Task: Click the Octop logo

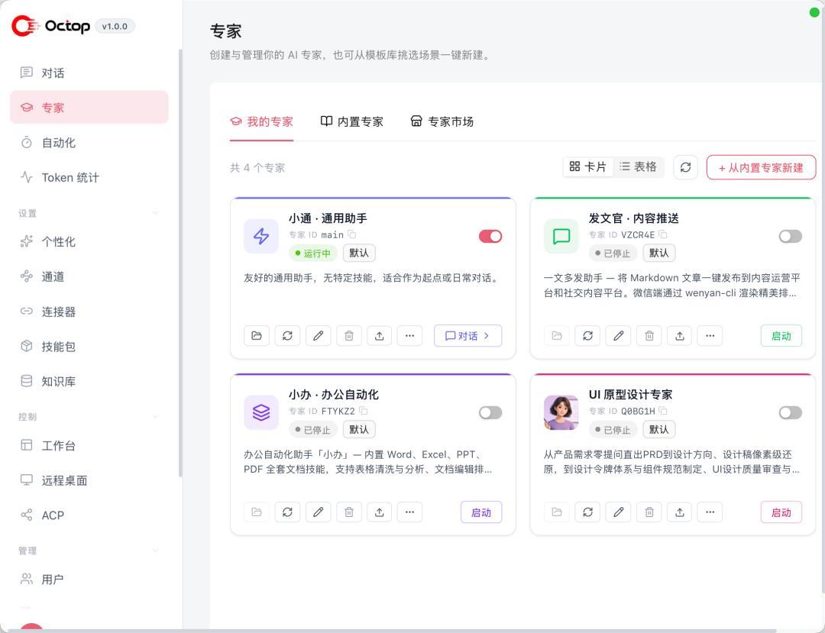Action: [x=51, y=26]
